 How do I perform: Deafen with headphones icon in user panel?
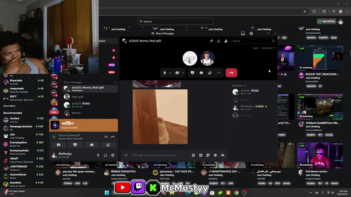106,155
